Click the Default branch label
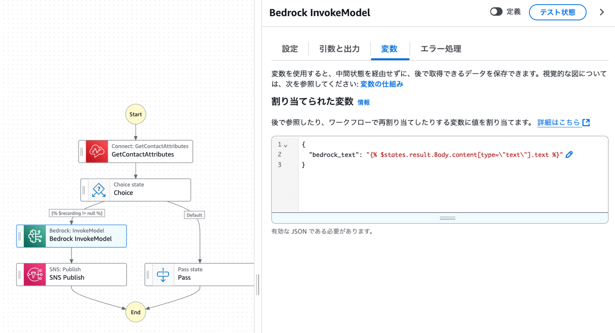615x333 pixels. tap(194, 215)
